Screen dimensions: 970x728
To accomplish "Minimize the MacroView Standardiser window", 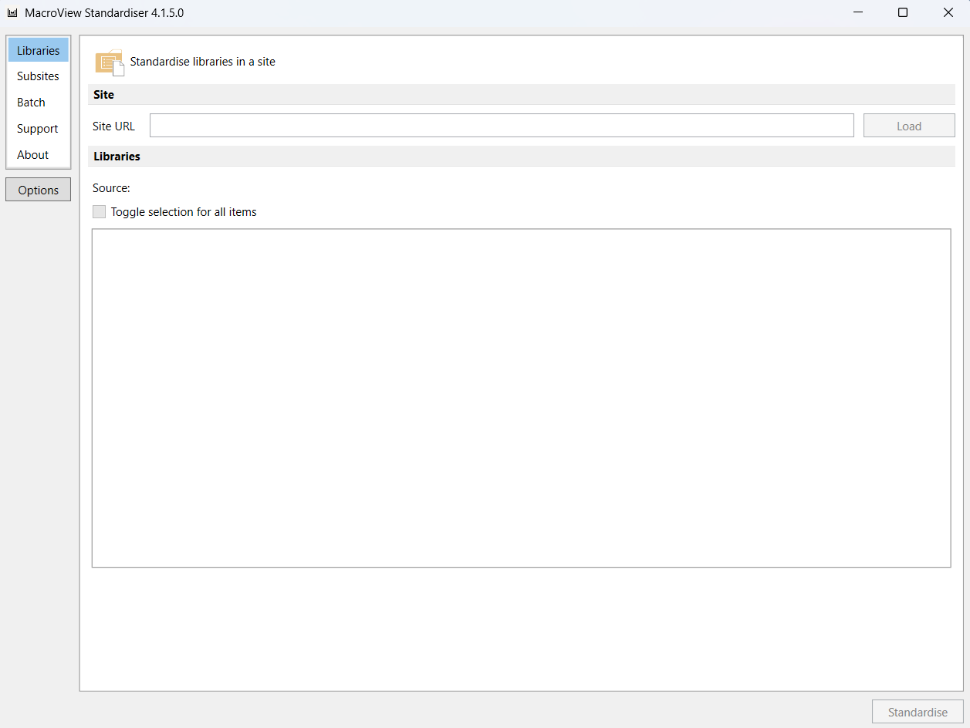I will point(857,13).
